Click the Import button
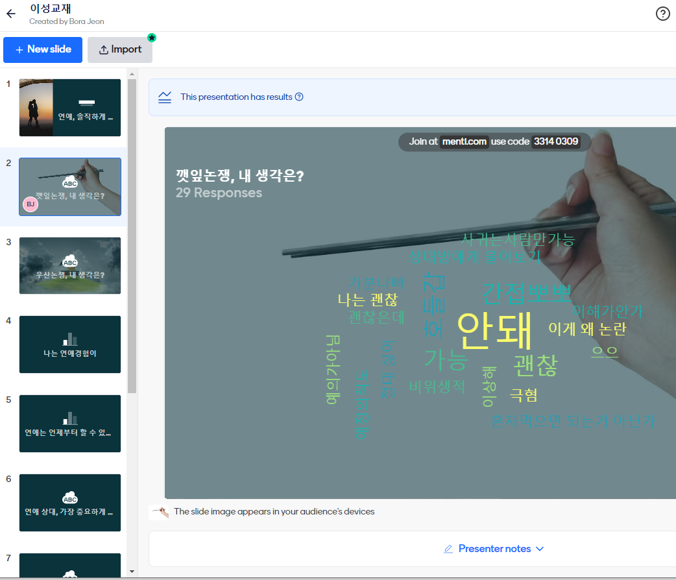The image size is (676, 580). pyautogui.click(x=120, y=49)
